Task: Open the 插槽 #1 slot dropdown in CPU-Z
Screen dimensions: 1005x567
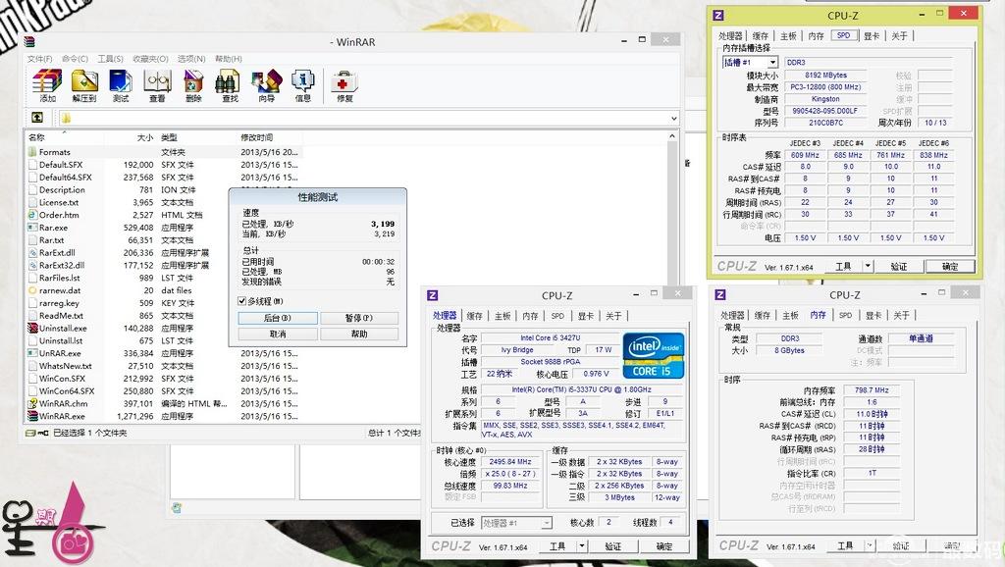Action: (772, 62)
